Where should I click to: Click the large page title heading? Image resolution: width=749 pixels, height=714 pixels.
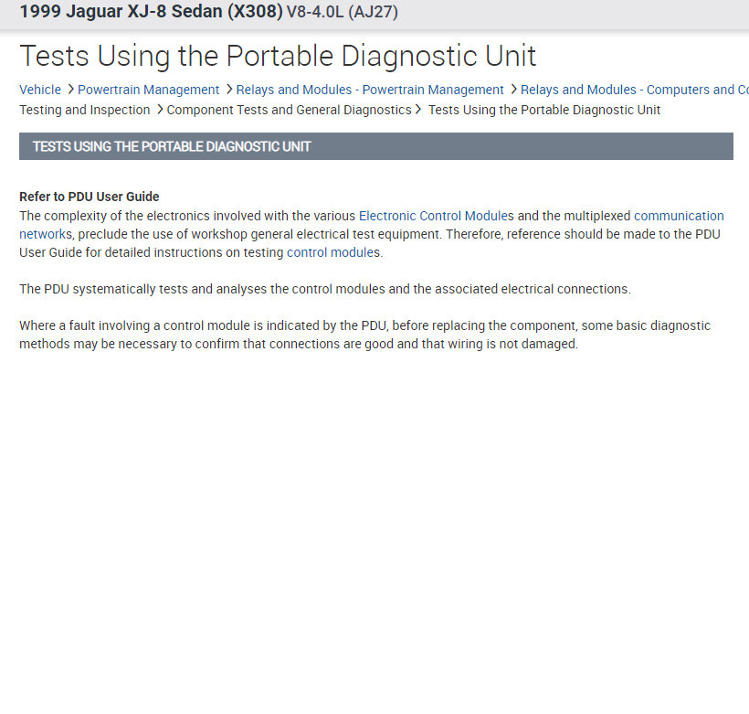[x=278, y=56]
